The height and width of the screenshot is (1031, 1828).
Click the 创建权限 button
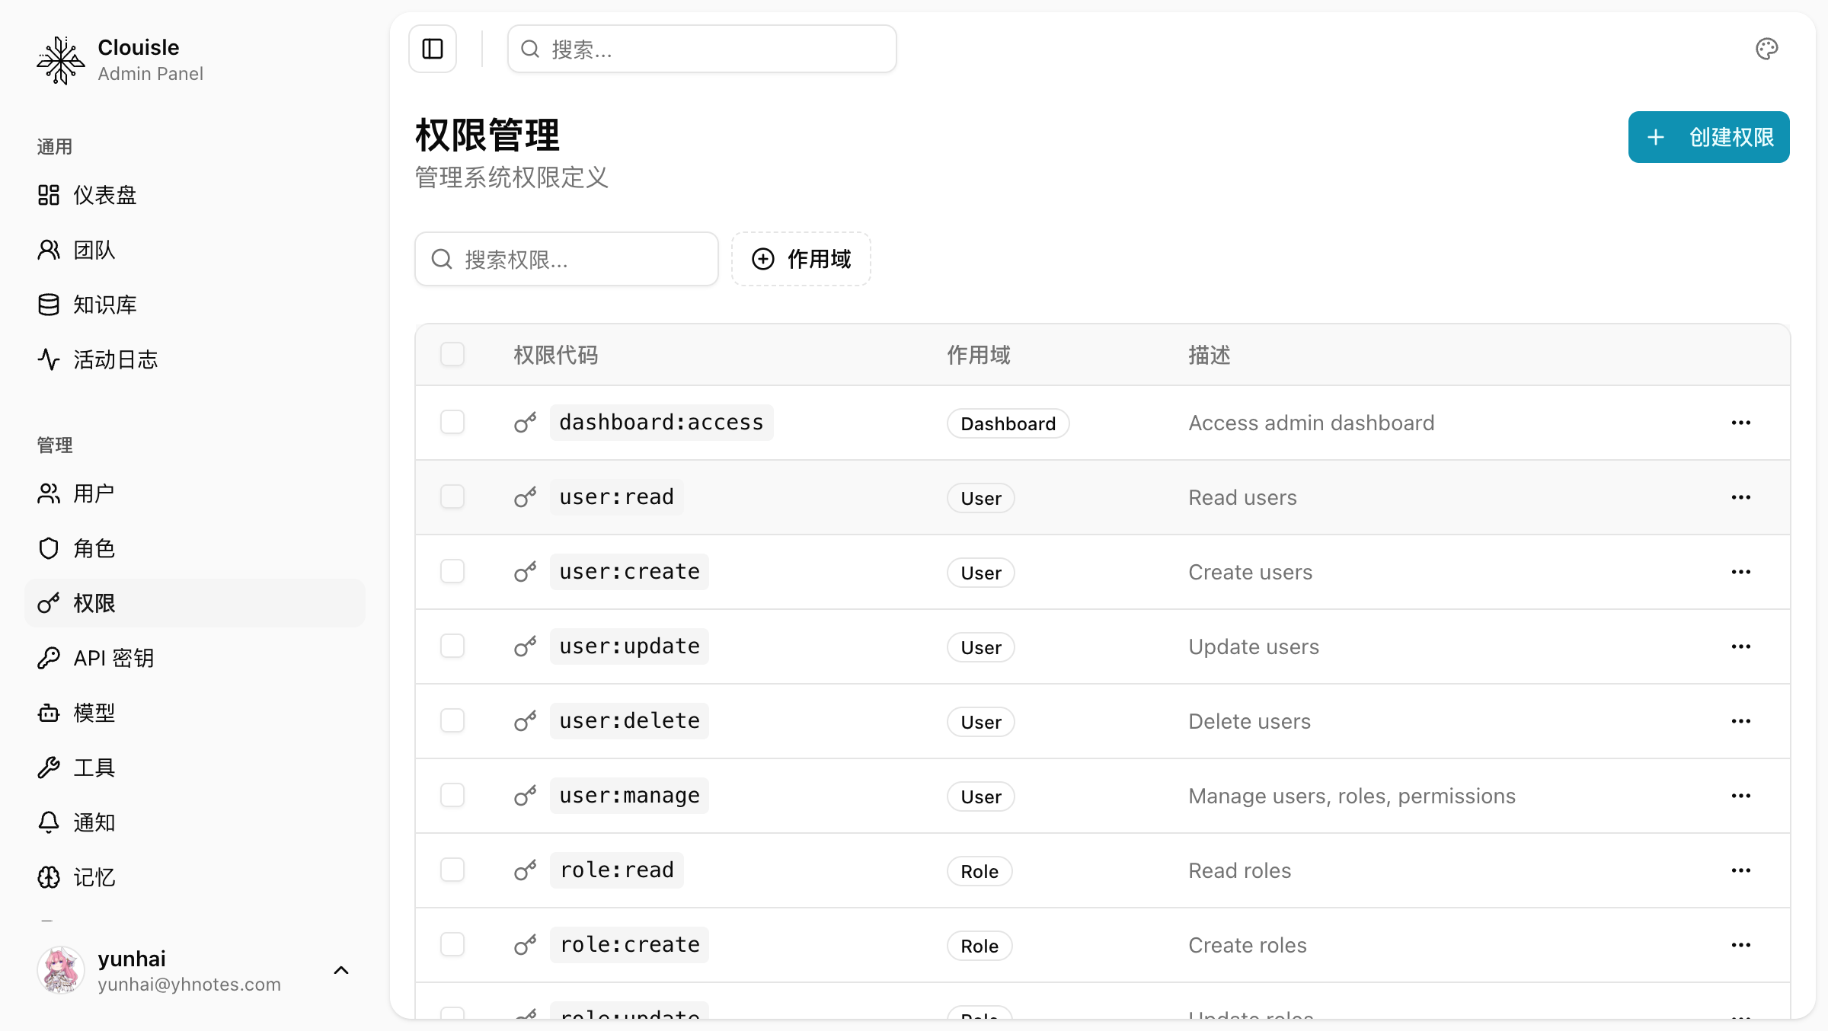pos(1708,137)
